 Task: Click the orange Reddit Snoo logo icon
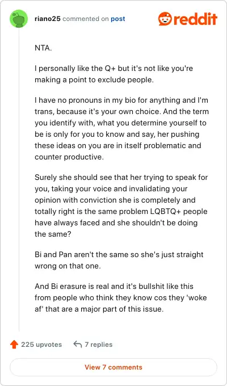click(165, 19)
